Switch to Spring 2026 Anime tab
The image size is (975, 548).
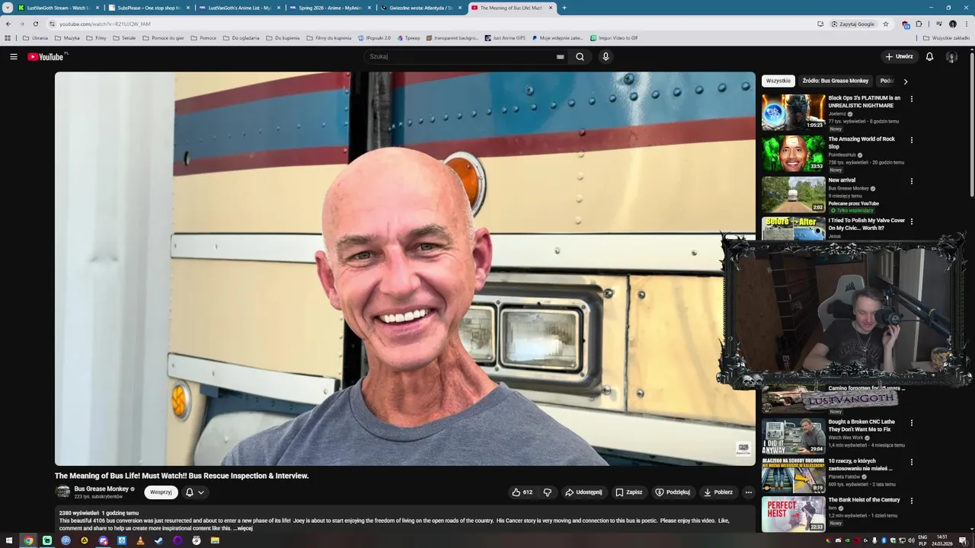(330, 8)
